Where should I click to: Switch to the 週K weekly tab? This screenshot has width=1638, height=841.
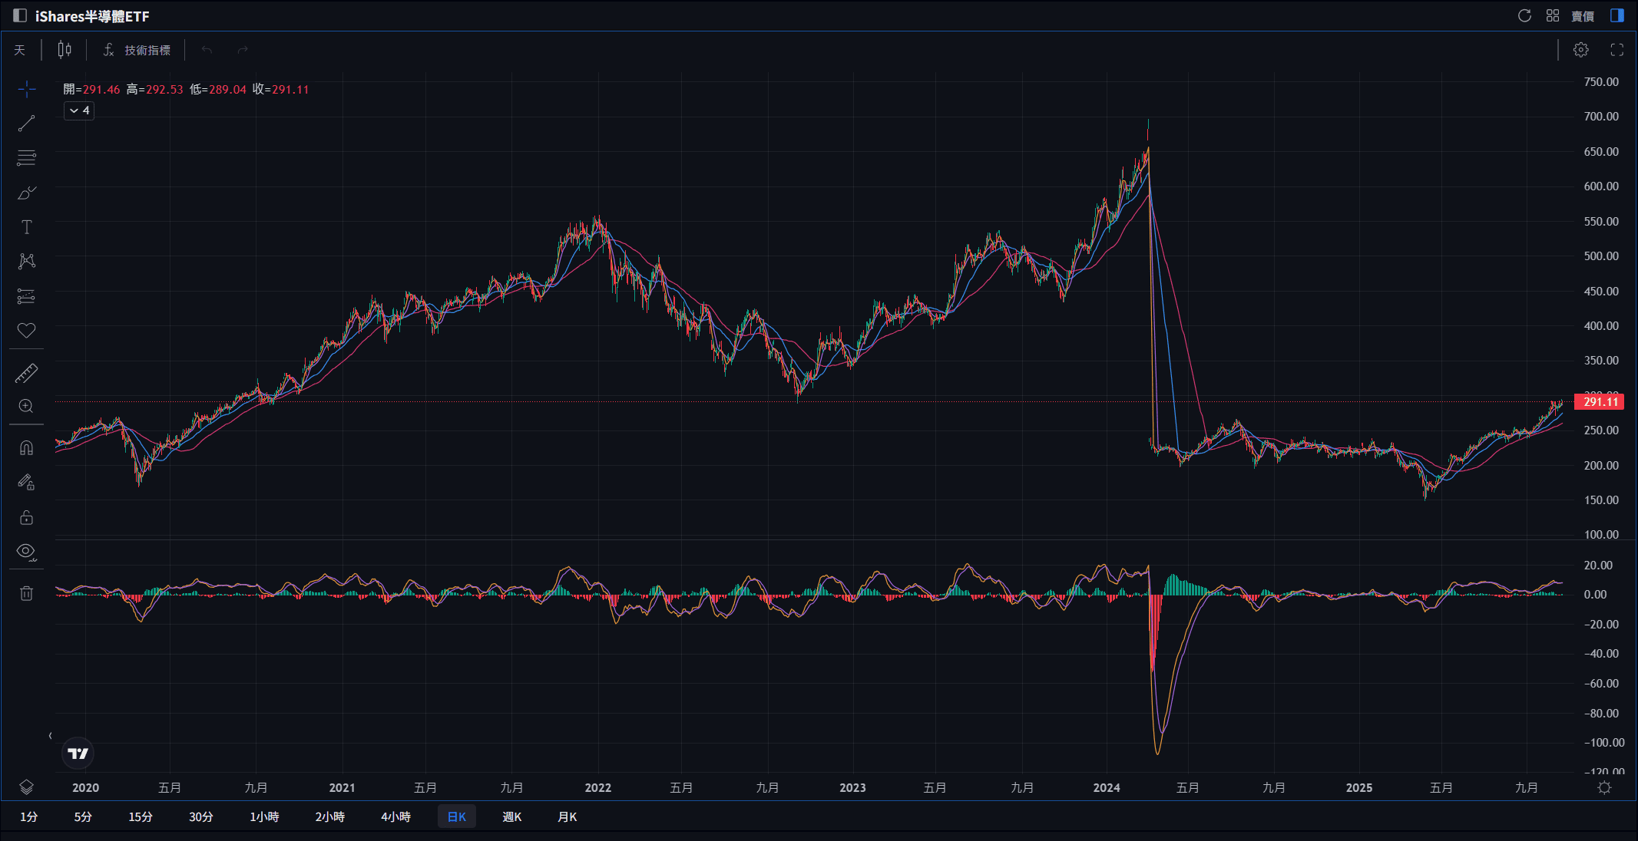511,816
